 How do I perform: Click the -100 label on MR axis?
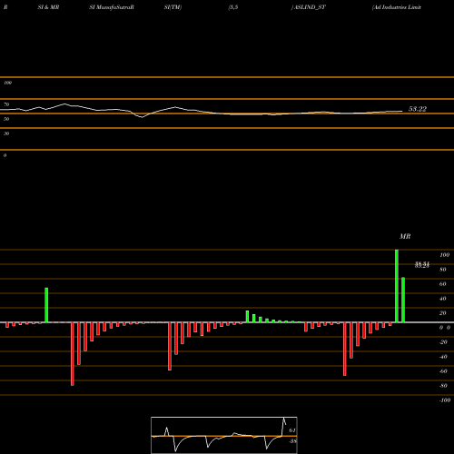click(x=445, y=400)
